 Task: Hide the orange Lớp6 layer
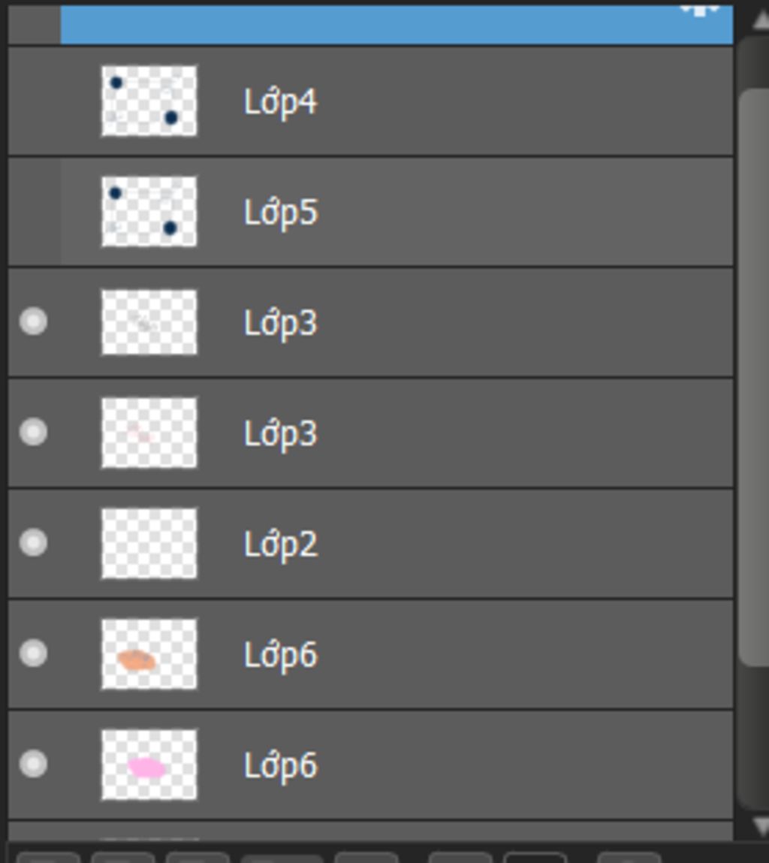33,653
